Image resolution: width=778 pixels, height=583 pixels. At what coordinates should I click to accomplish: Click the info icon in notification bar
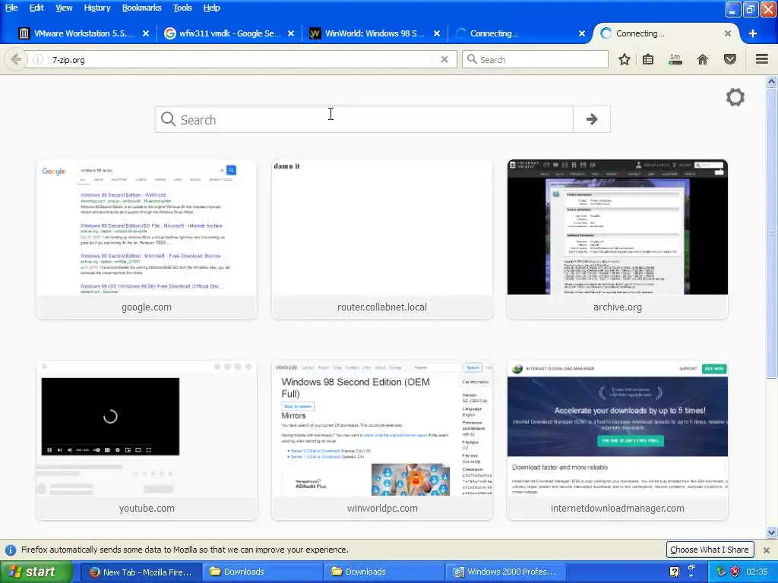[10, 550]
